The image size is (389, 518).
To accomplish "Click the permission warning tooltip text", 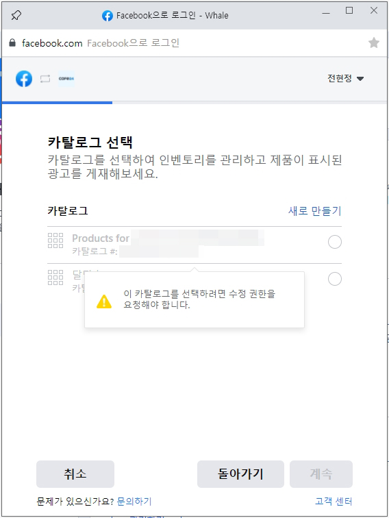I will [x=199, y=299].
